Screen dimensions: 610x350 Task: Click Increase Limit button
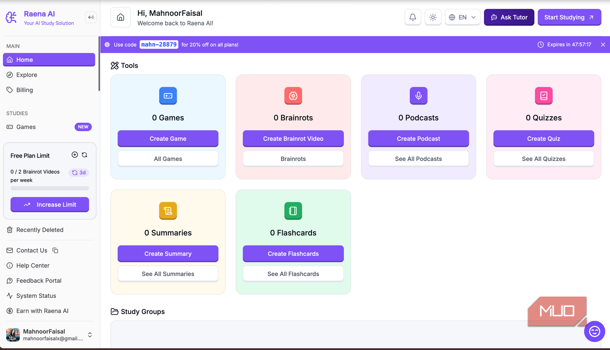[50, 205]
